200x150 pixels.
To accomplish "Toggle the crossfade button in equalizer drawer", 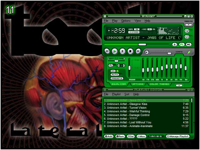I will 111,65.
